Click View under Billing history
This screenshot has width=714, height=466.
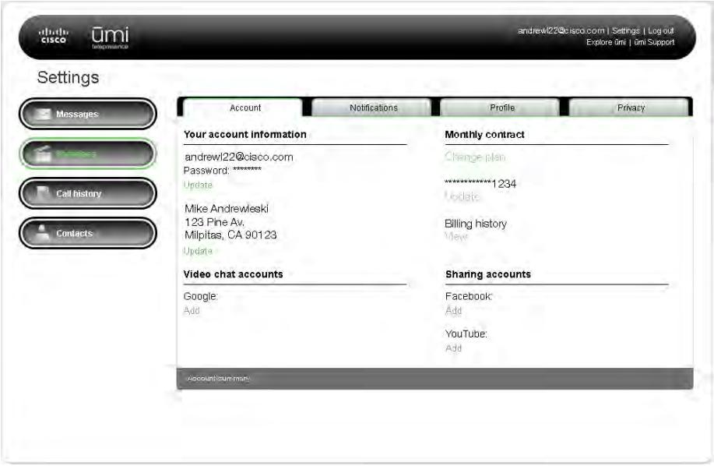tap(455, 236)
